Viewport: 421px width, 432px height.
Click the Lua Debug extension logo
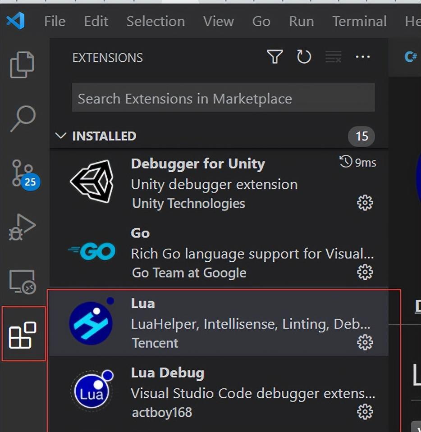click(92, 390)
